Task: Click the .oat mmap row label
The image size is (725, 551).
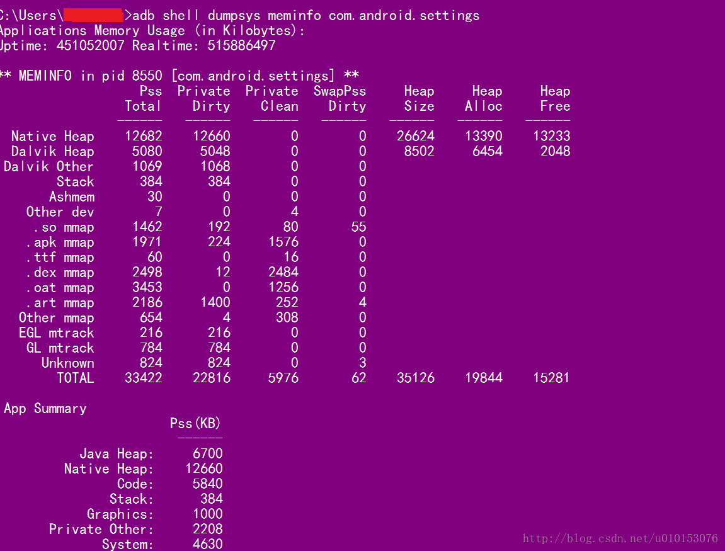Action: click(60, 288)
